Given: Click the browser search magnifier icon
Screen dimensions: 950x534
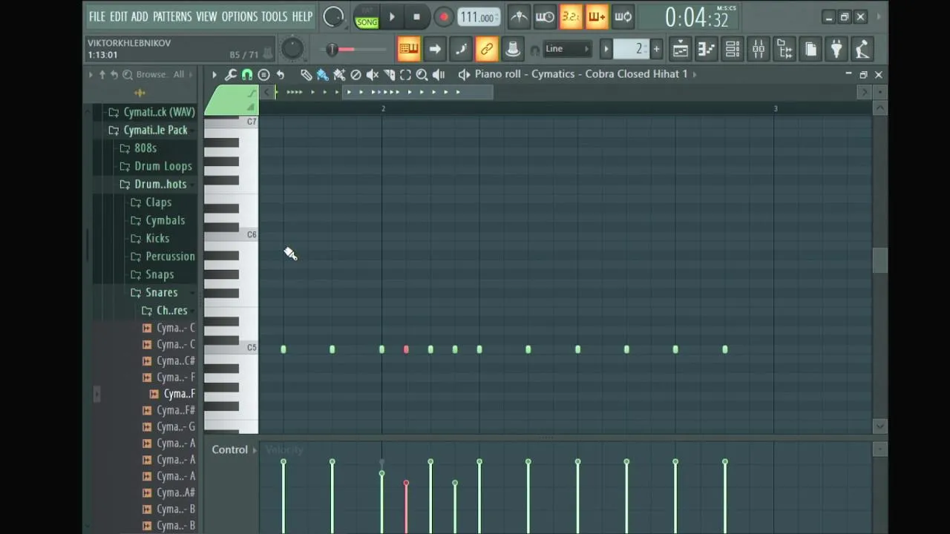Looking at the screenshot, I should click(x=128, y=75).
